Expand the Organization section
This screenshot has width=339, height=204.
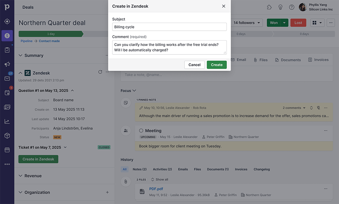click(20, 192)
